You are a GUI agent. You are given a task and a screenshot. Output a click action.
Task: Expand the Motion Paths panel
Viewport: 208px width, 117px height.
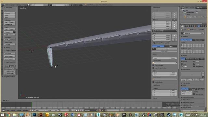coord(186,100)
